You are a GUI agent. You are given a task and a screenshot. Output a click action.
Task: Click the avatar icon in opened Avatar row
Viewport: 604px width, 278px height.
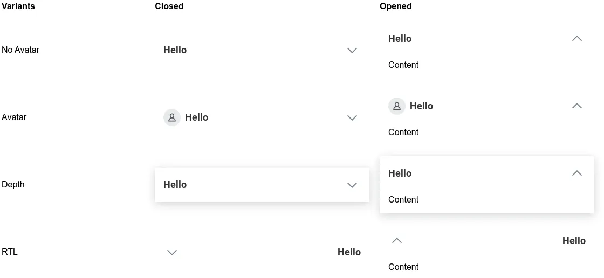pos(397,106)
